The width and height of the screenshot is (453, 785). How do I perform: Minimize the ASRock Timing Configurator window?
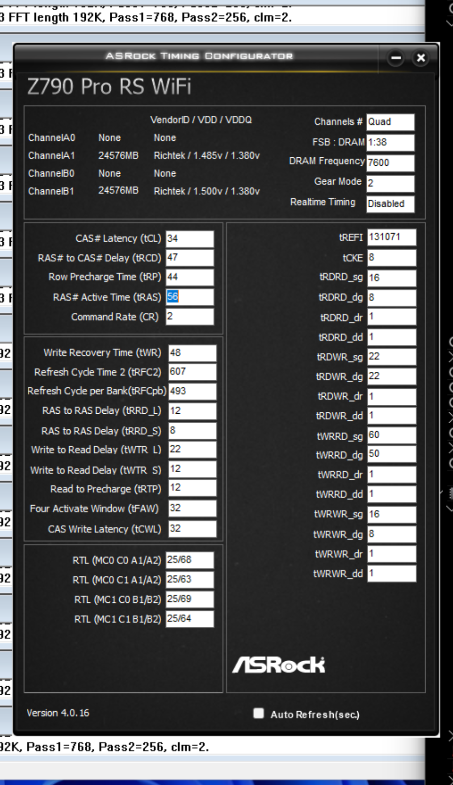pyautogui.click(x=396, y=58)
